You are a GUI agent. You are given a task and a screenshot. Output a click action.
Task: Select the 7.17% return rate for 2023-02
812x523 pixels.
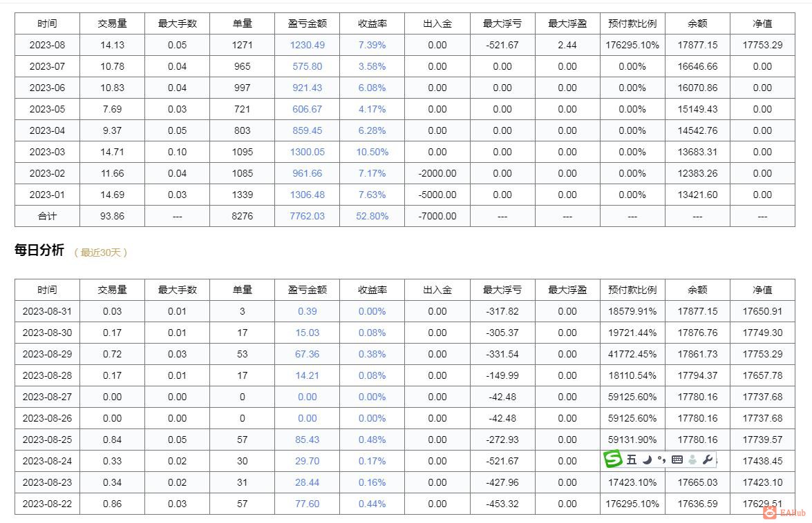(372, 174)
